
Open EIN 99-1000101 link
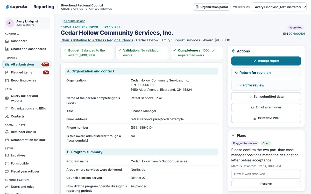click(x=297, y=34)
